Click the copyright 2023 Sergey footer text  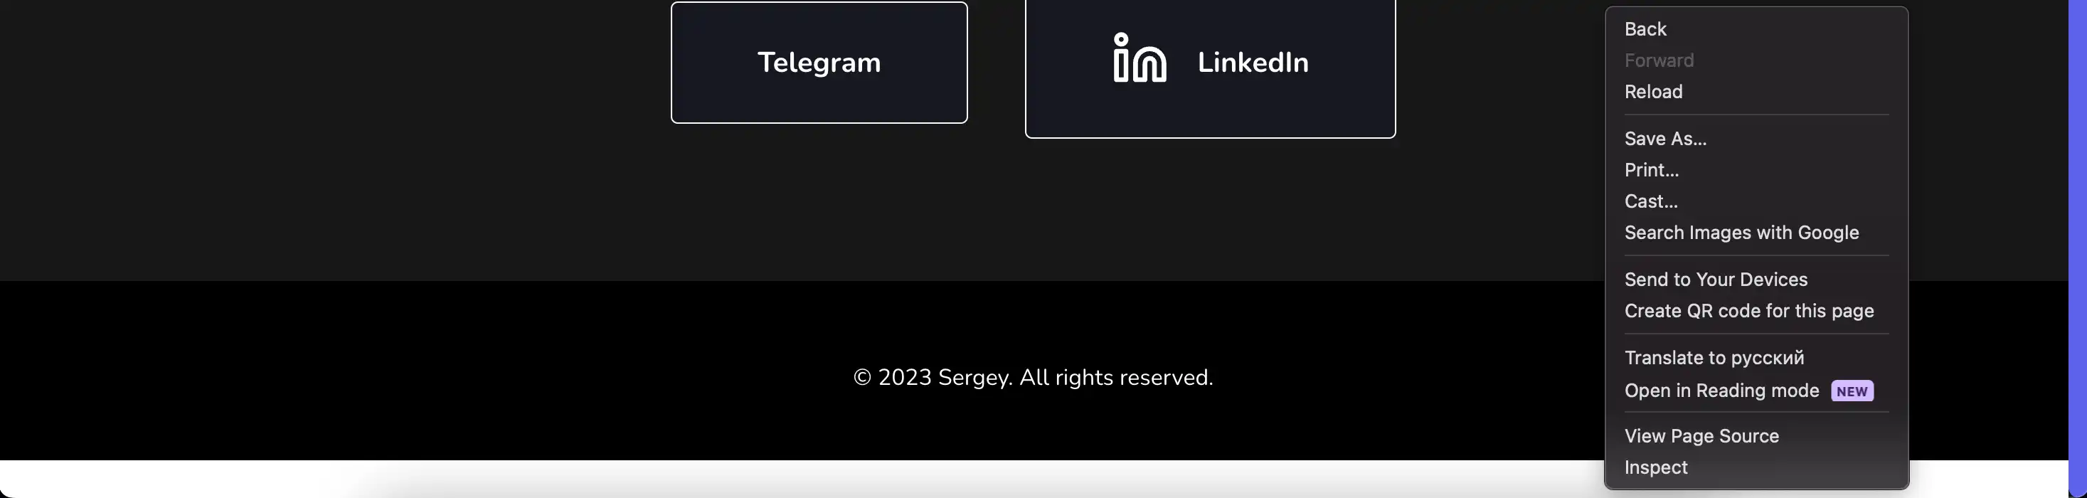coord(1033,377)
